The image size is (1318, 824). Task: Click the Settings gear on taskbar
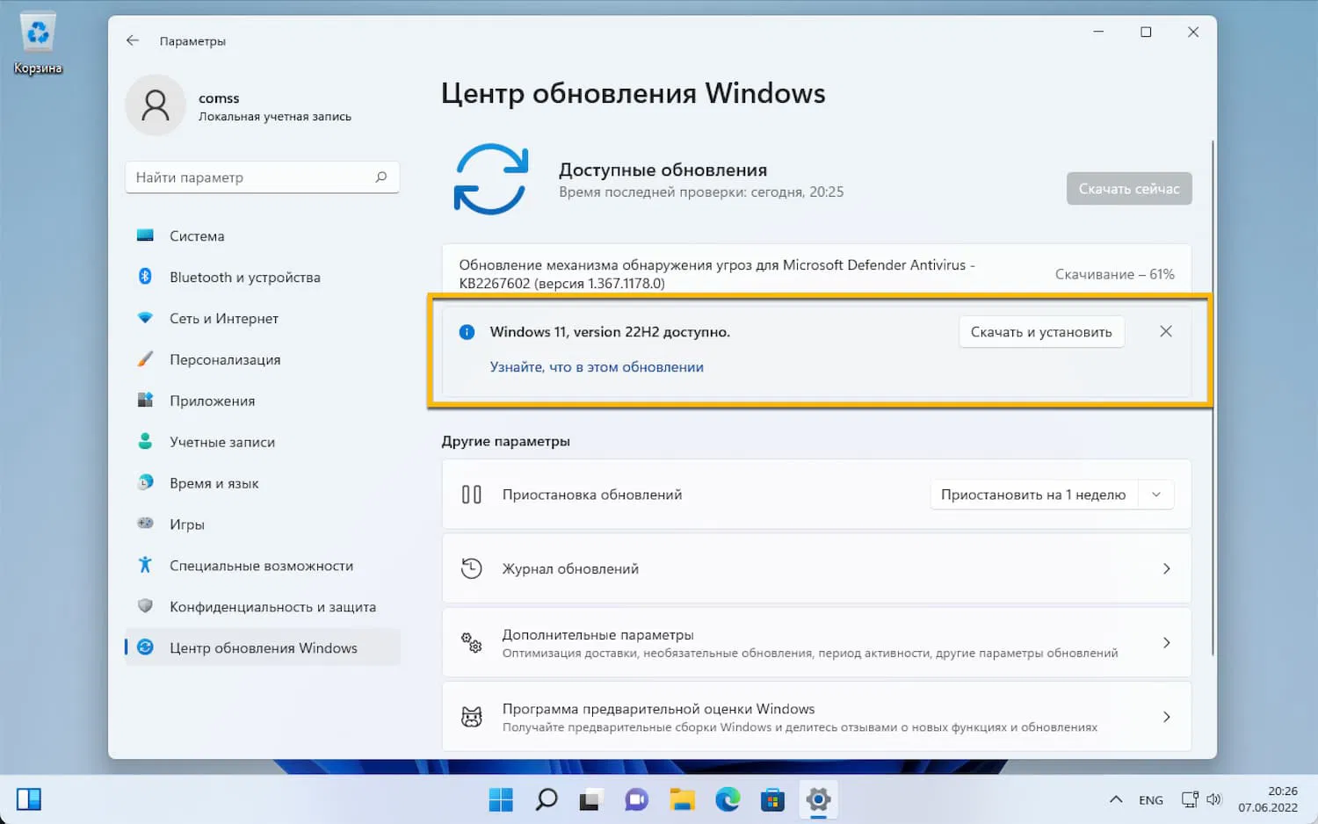(x=818, y=799)
